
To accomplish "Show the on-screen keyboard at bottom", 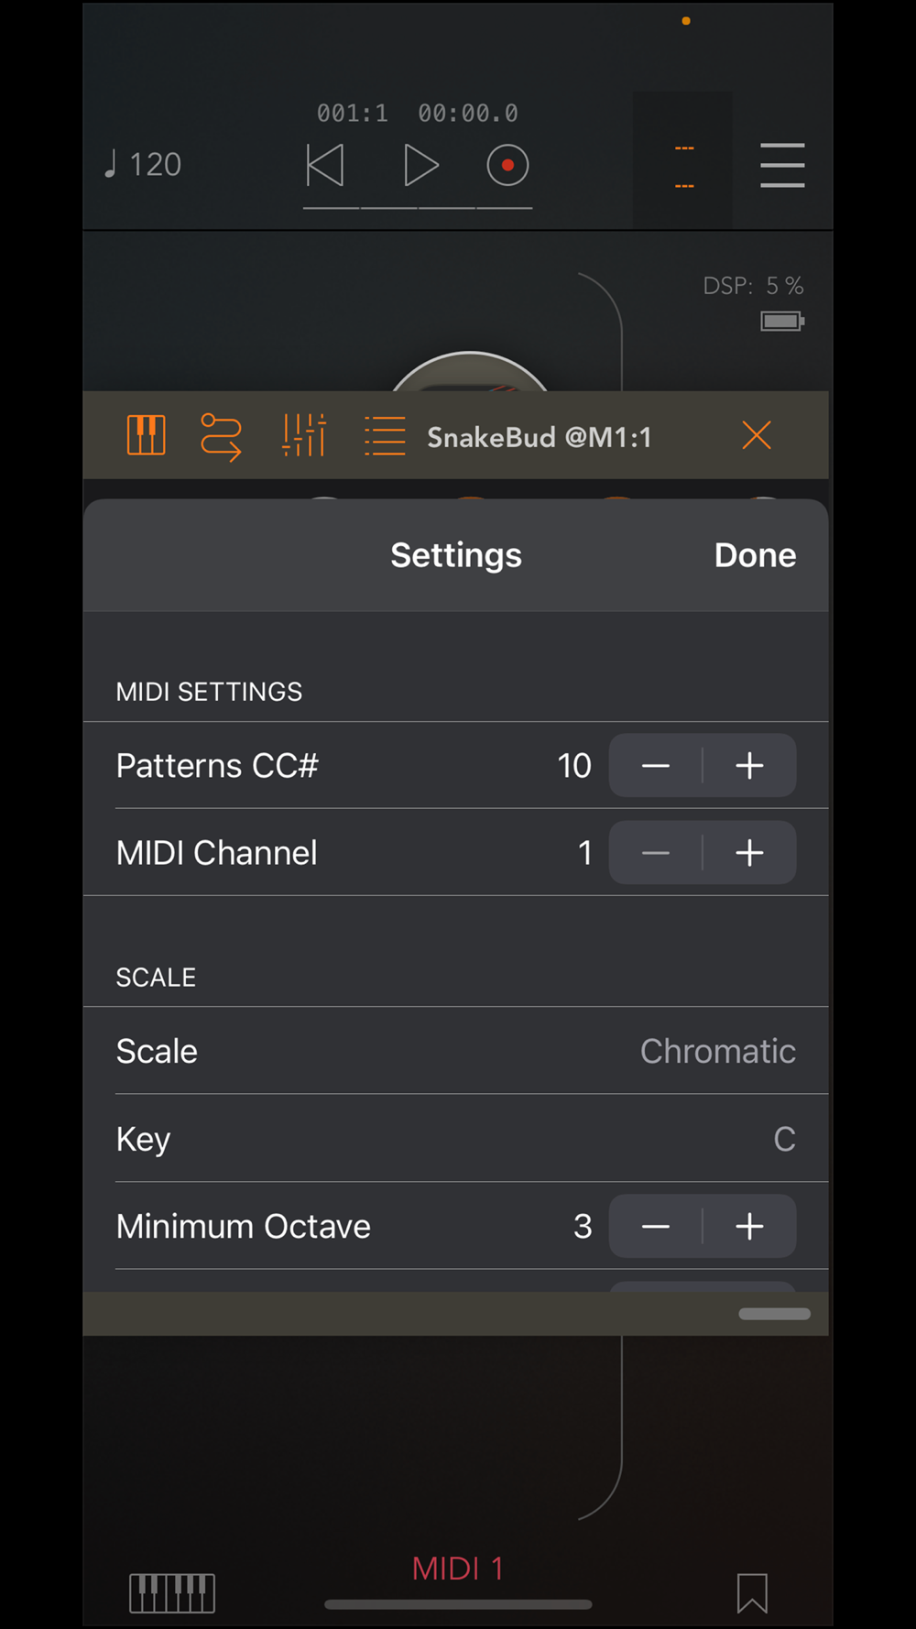I will (172, 1592).
